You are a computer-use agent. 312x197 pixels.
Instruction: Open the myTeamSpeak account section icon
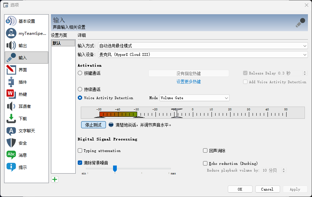coord(11,33)
